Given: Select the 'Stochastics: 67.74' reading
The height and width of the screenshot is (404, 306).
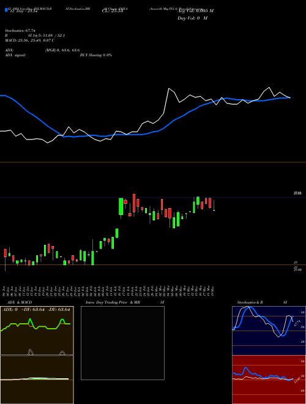Looking at the screenshot, I should [20, 31].
